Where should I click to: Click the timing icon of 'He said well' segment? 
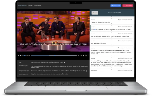coord(118,58)
